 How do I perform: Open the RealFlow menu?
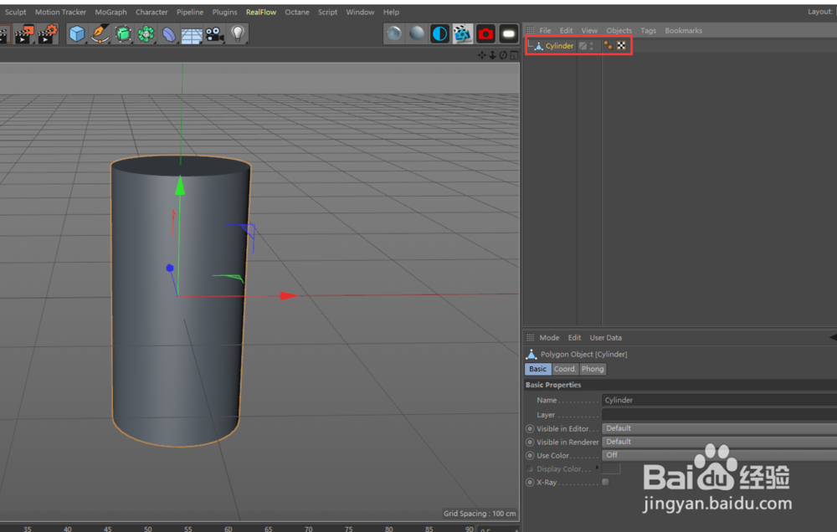coord(261,12)
